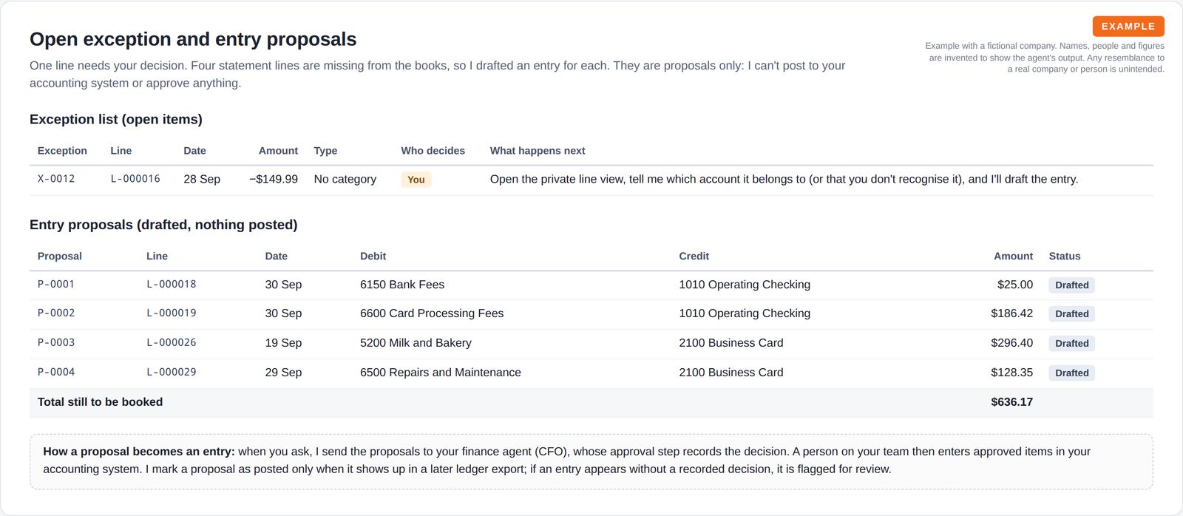This screenshot has height=516, width=1183.
Task: Click the "What happens next" column header
Action: [x=538, y=151]
